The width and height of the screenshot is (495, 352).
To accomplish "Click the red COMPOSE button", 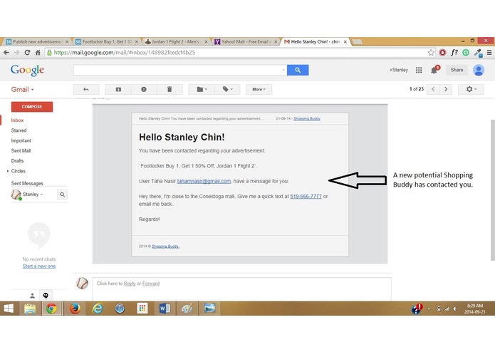I will (32, 107).
